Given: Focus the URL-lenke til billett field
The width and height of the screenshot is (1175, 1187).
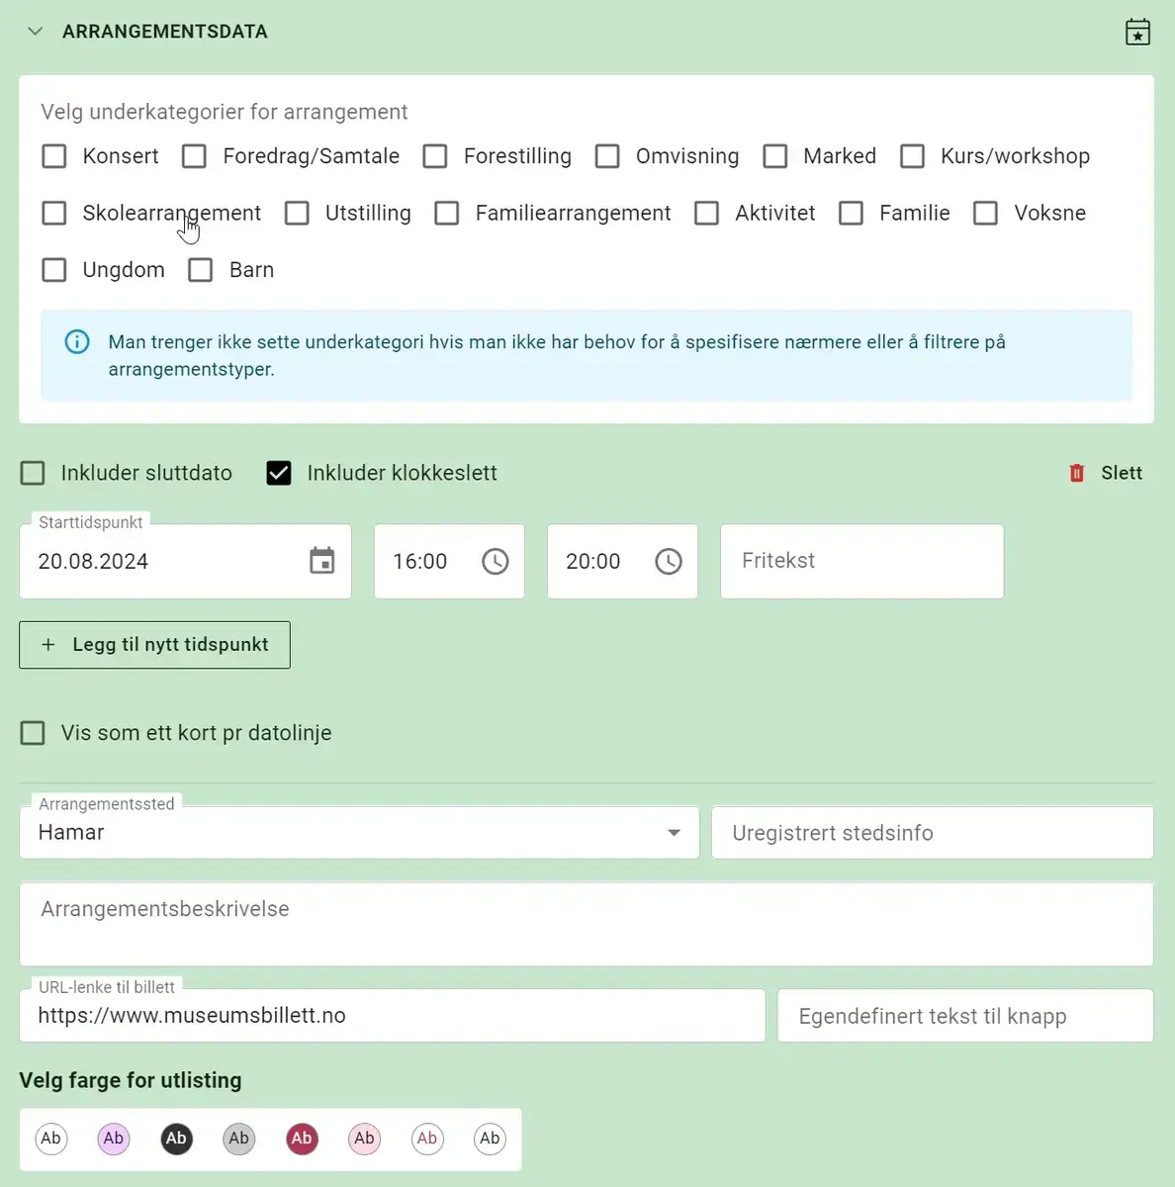Looking at the screenshot, I should click(x=392, y=1016).
